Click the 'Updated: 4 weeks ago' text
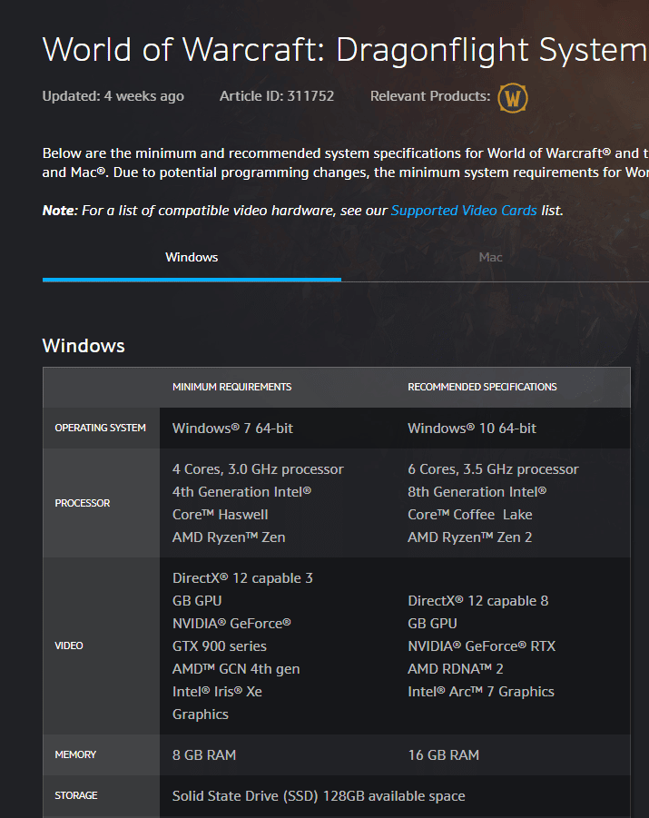This screenshot has height=818, width=649. [113, 95]
